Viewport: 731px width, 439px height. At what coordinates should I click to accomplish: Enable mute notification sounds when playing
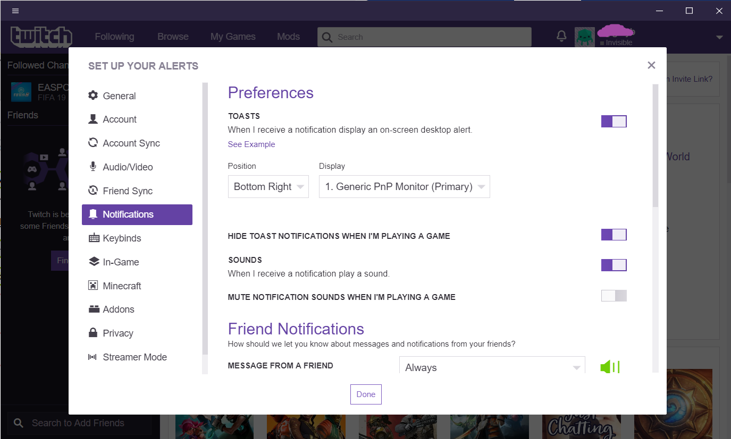[x=614, y=296]
